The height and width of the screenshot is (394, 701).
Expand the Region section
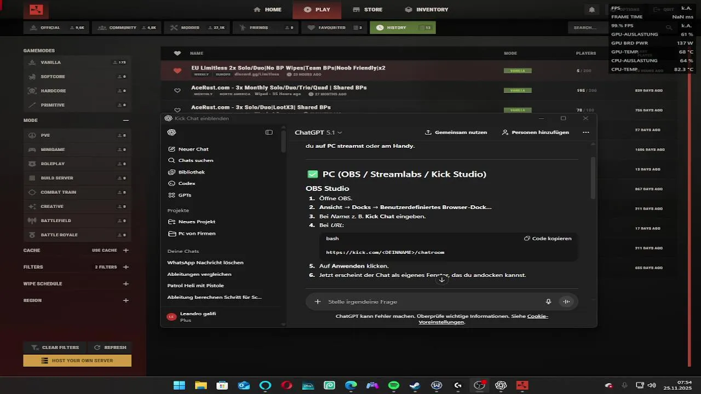(126, 300)
